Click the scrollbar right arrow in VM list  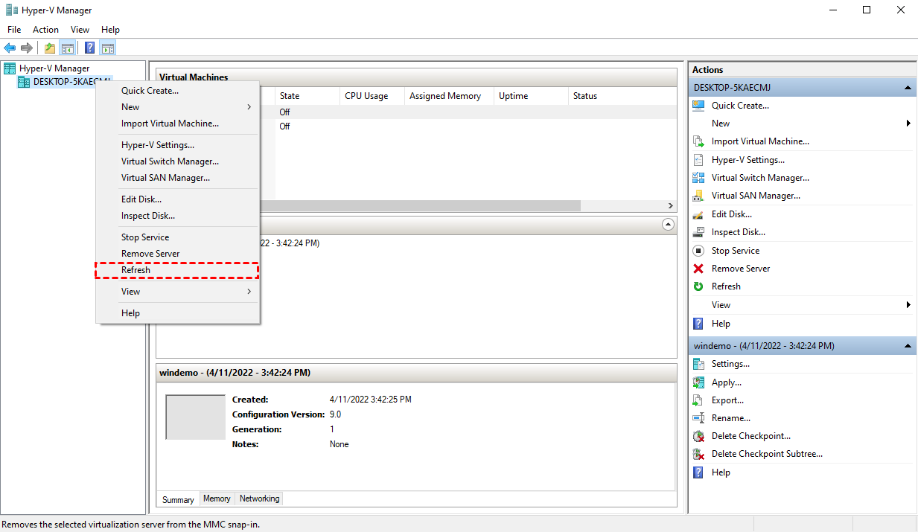click(x=670, y=206)
